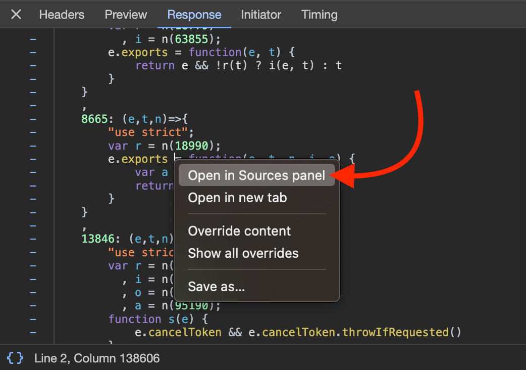Viewport: 526px width, 370px height.
Task: Click the pretty-print braces icon in the status bar
Action: tap(15, 358)
